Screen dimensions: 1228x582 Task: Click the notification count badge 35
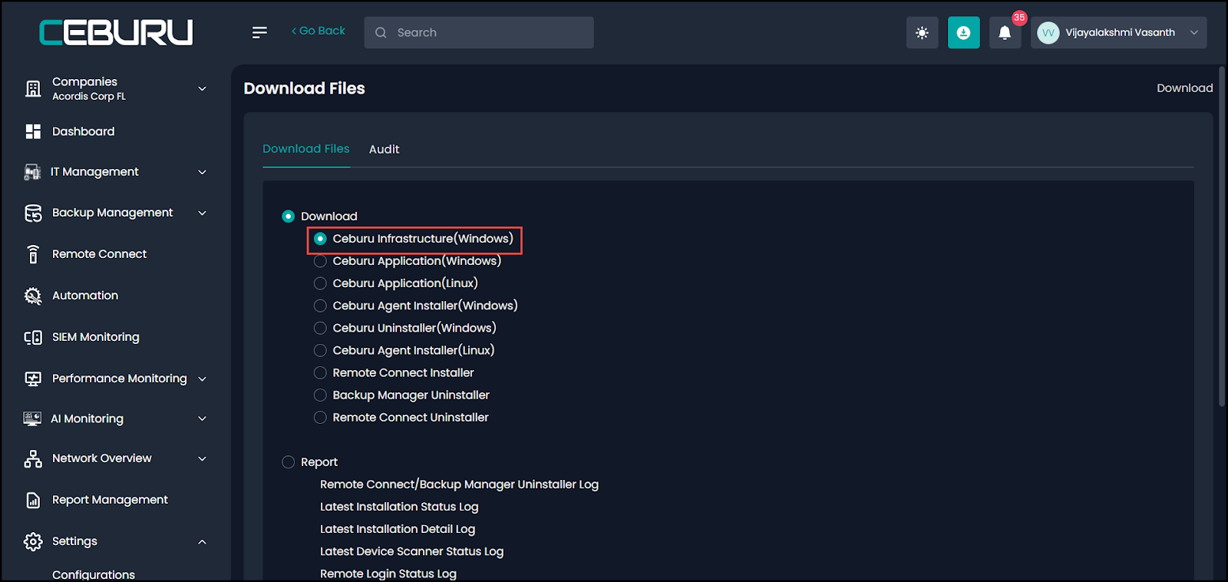click(1019, 18)
